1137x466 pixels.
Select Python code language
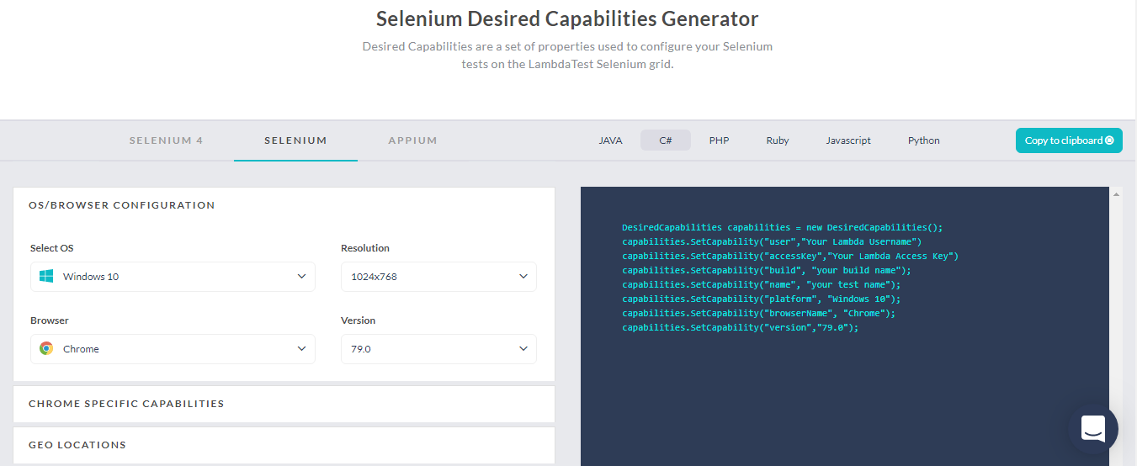pyautogui.click(x=923, y=140)
